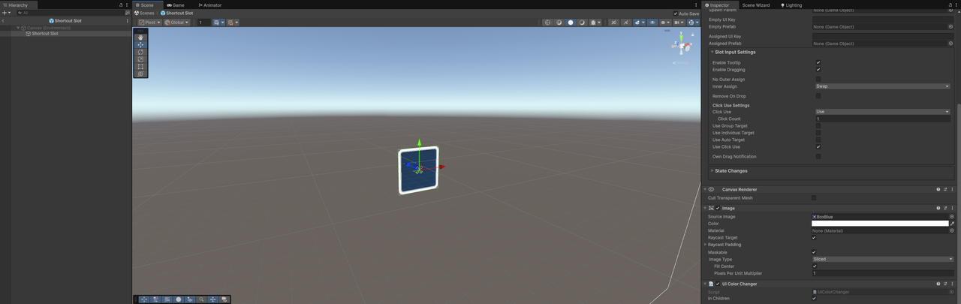The height and width of the screenshot is (304, 961).
Task: Go back from prefab stage arrow
Action: click(x=3, y=21)
